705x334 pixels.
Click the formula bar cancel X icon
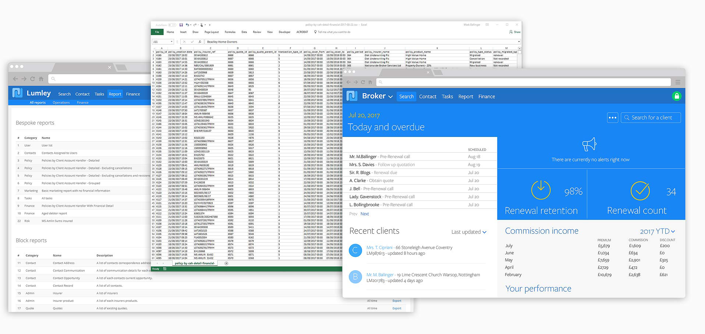(x=184, y=42)
